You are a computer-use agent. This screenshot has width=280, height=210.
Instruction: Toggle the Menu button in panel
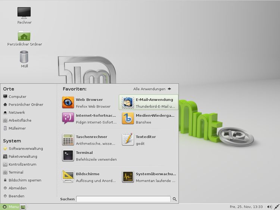(10, 207)
